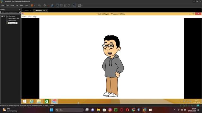The width and height of the screenshot is (202, 113).
Task: Open the VMware Help menu
Action: pos(27,5)
